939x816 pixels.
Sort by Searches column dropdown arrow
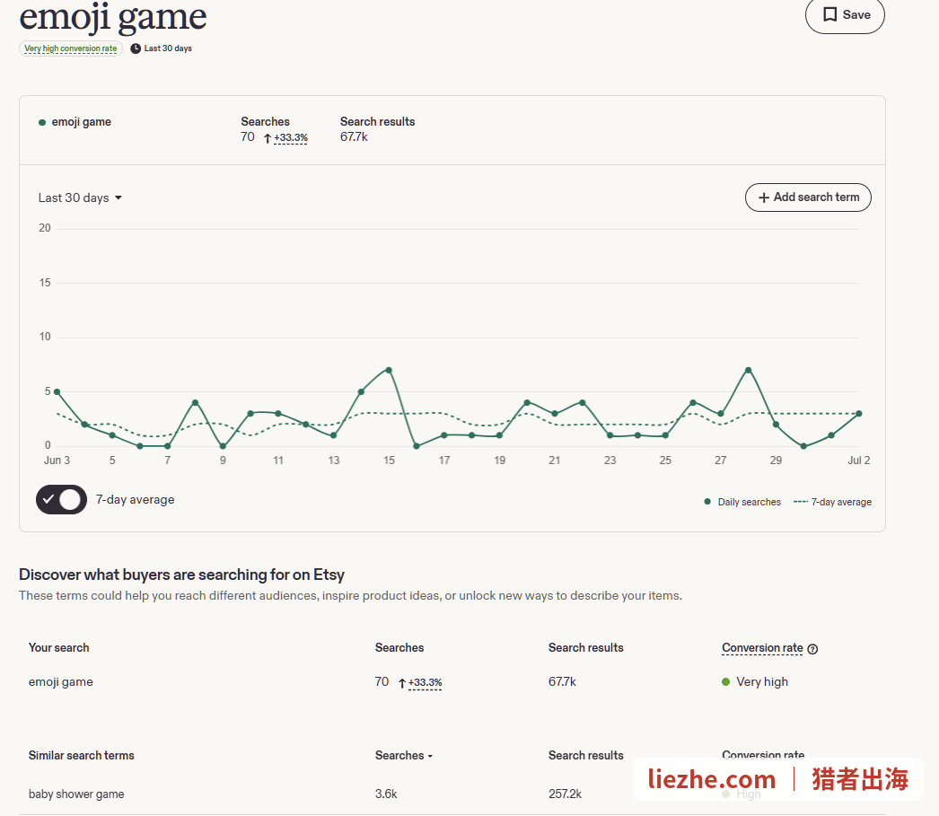coord(430,756)
